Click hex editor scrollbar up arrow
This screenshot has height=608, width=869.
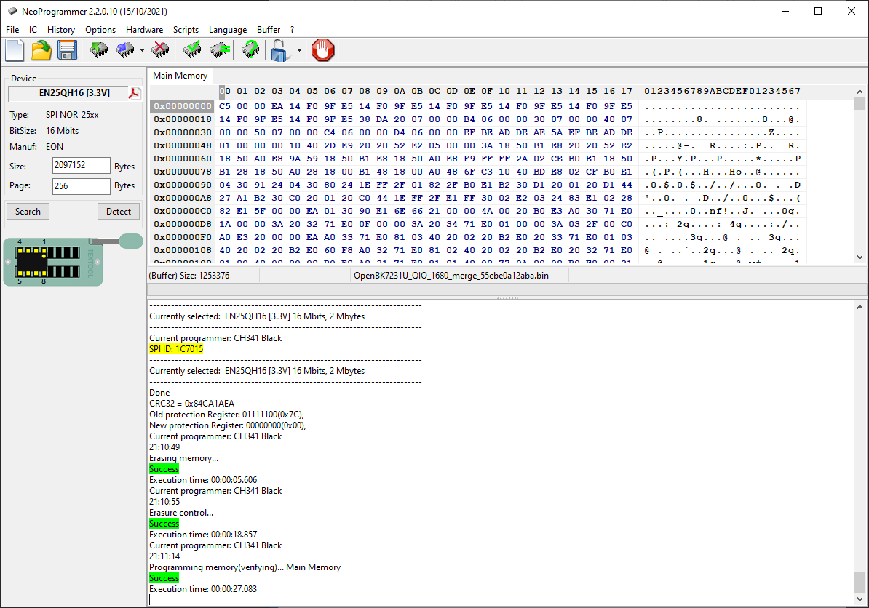click(x=860, y=92)
